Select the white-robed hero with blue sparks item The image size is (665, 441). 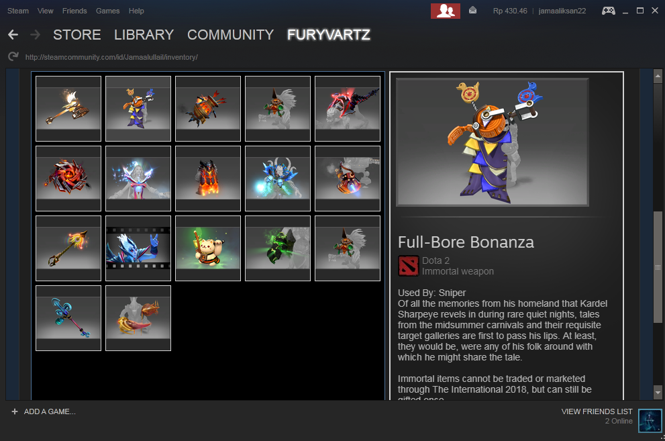(x=138, y=179)
